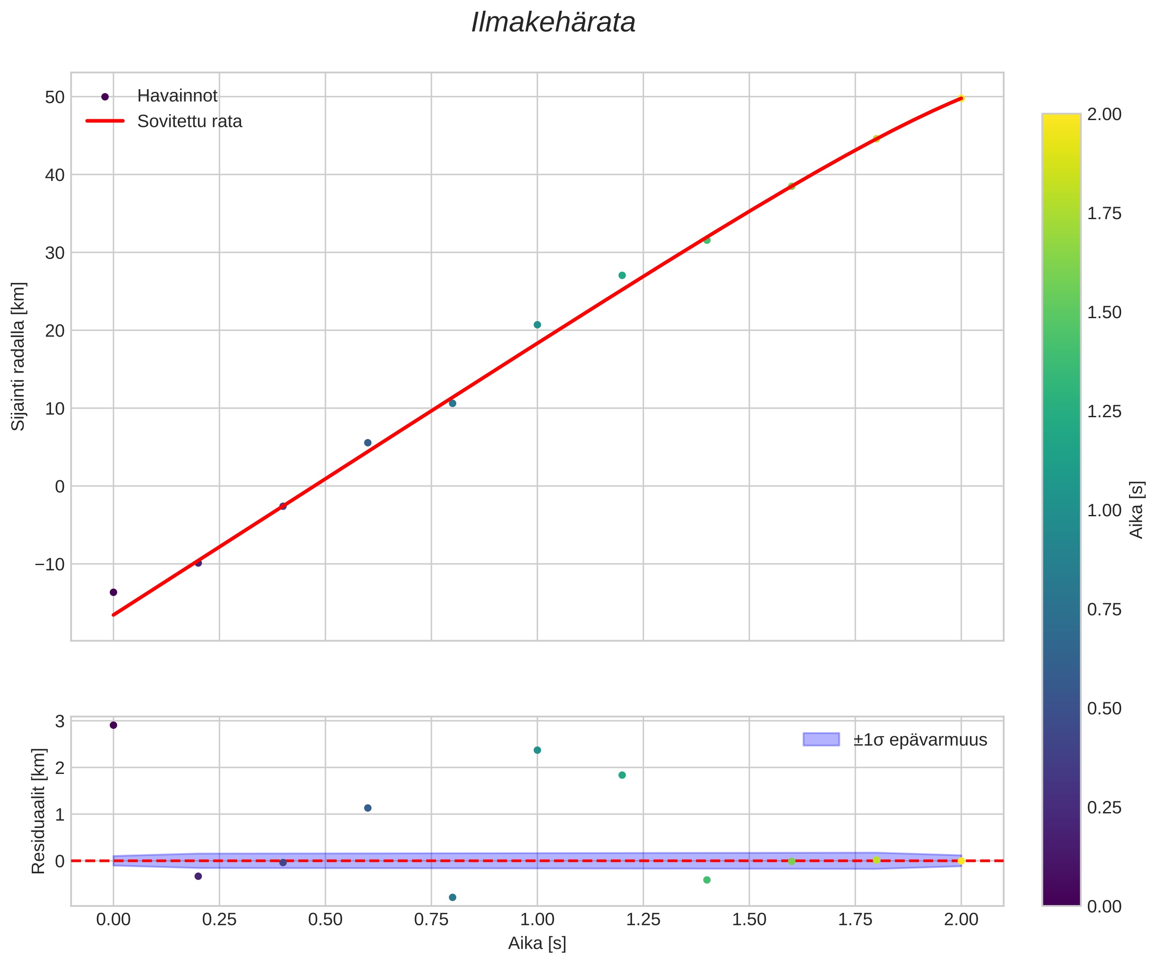Click the lowest residual point at 0.80 s
The image size is (1156, 963).
[x=452, y=897]
